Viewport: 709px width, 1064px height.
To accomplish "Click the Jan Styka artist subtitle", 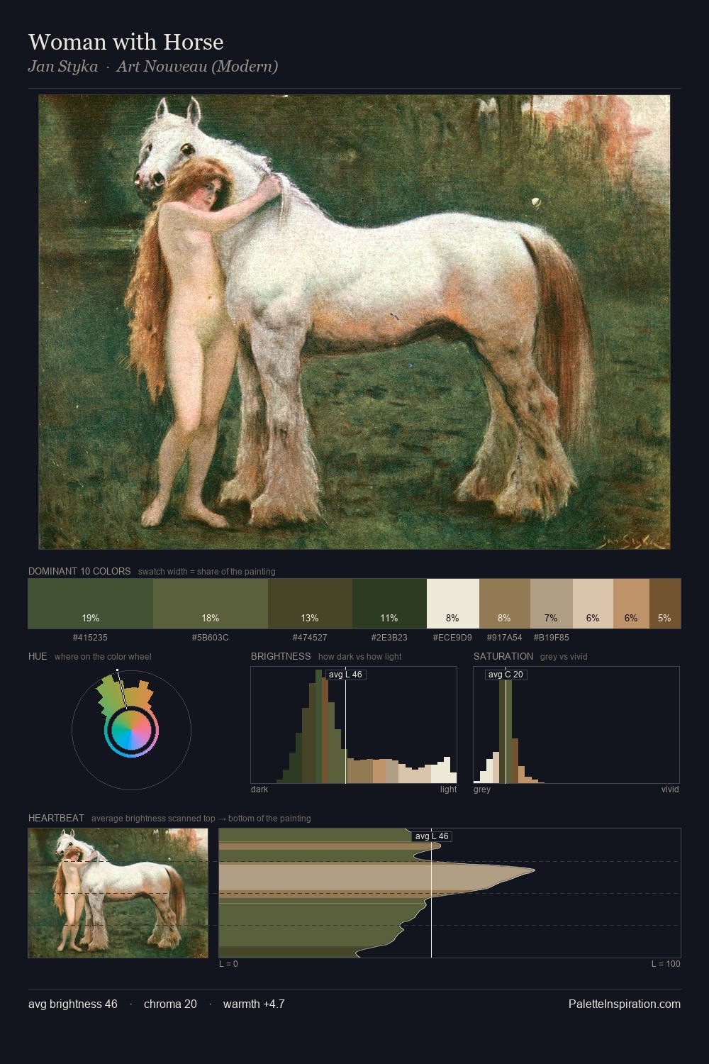I will click(x=153, y=67).
